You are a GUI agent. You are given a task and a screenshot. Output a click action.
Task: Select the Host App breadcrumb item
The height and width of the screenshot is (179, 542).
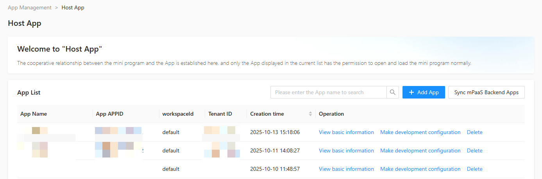pyautogui.click(x=73, y=7)
